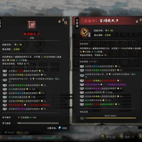The image size is (142, 142).
Task: Click the tag badge on the purple 使用此技能时有 row in right panel
Action: pos(82,84)
